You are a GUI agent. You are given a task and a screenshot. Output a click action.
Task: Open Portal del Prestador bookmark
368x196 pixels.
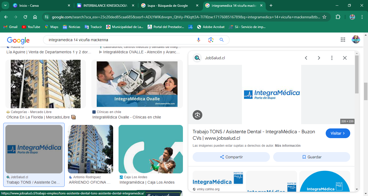tap(166, 27)
